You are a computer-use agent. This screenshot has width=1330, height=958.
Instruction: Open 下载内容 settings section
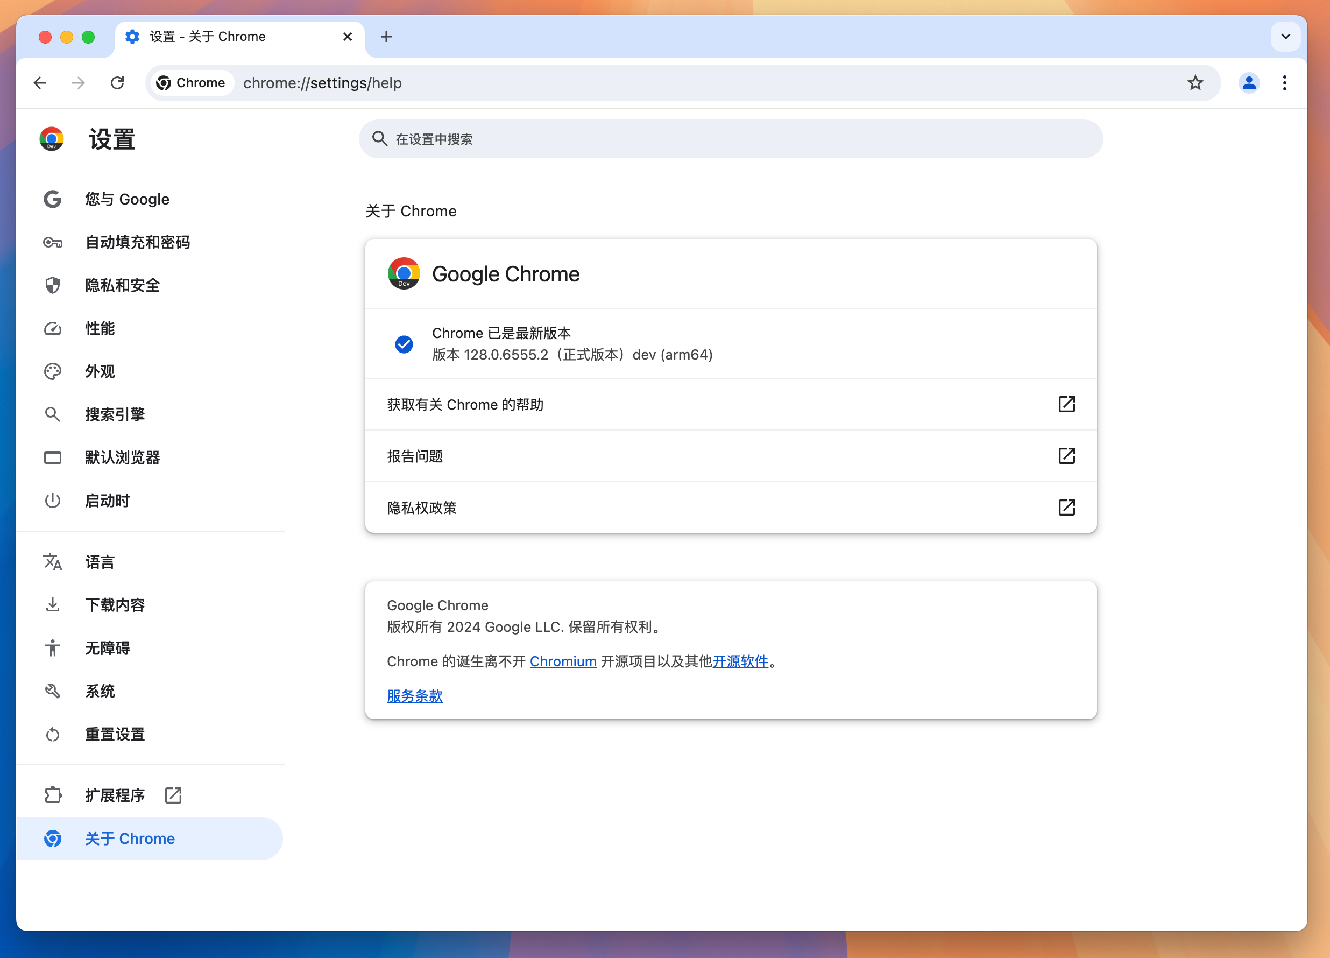pos(150,605)
